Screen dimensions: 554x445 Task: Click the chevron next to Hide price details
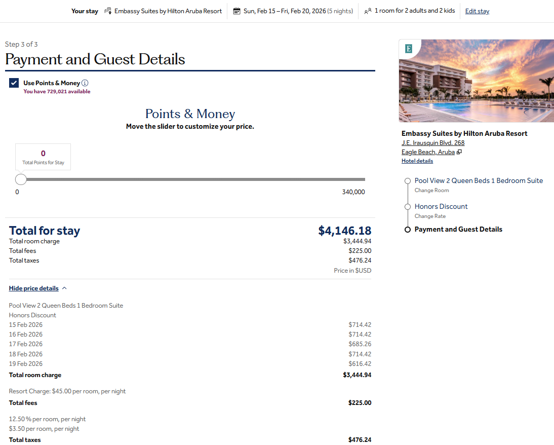coord(64,288)
